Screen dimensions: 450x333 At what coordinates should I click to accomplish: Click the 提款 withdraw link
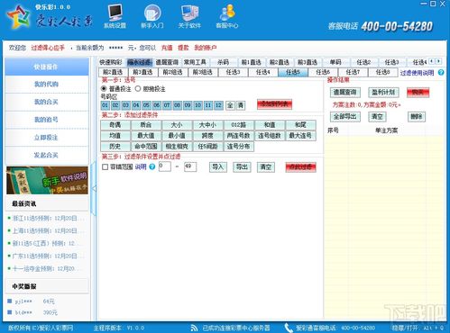(x=183, y=48)
